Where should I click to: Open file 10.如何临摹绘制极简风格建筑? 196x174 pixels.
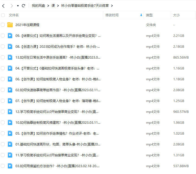(58, 122)
